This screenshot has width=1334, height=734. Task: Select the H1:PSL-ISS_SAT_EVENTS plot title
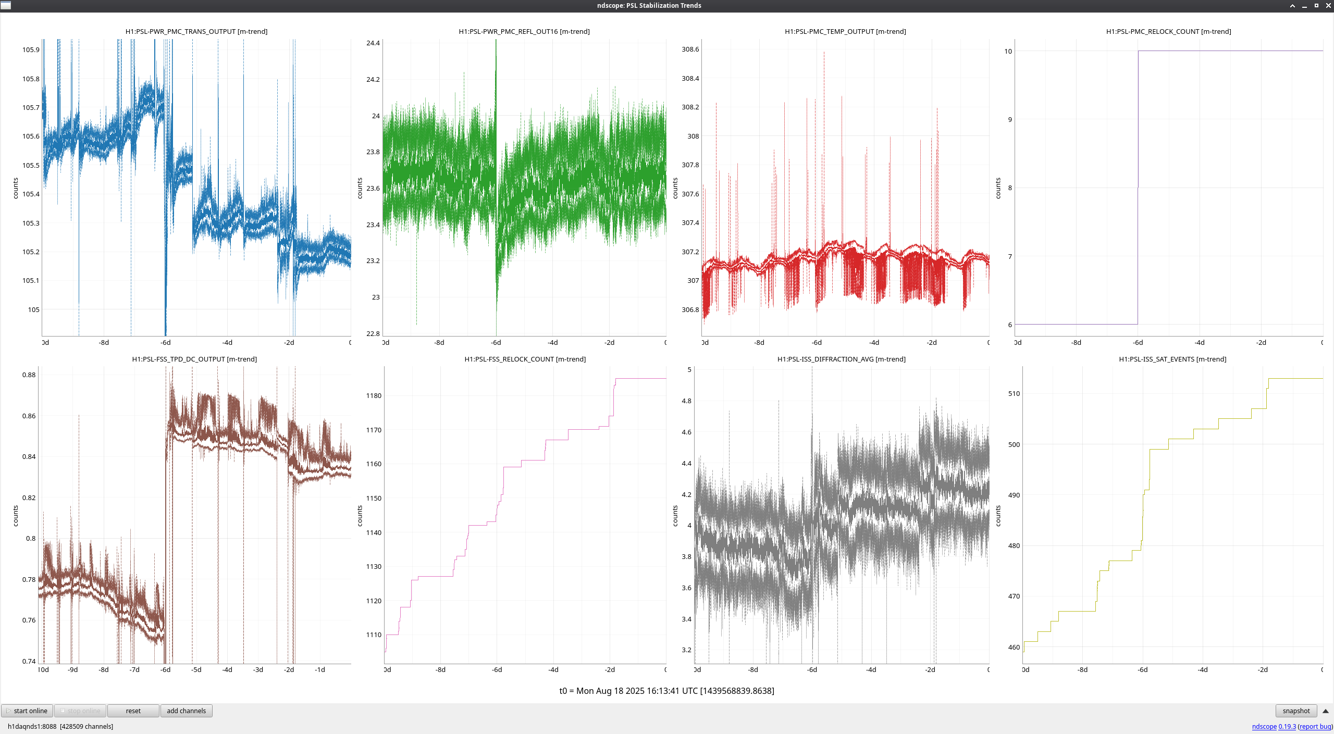(1172, 359)
